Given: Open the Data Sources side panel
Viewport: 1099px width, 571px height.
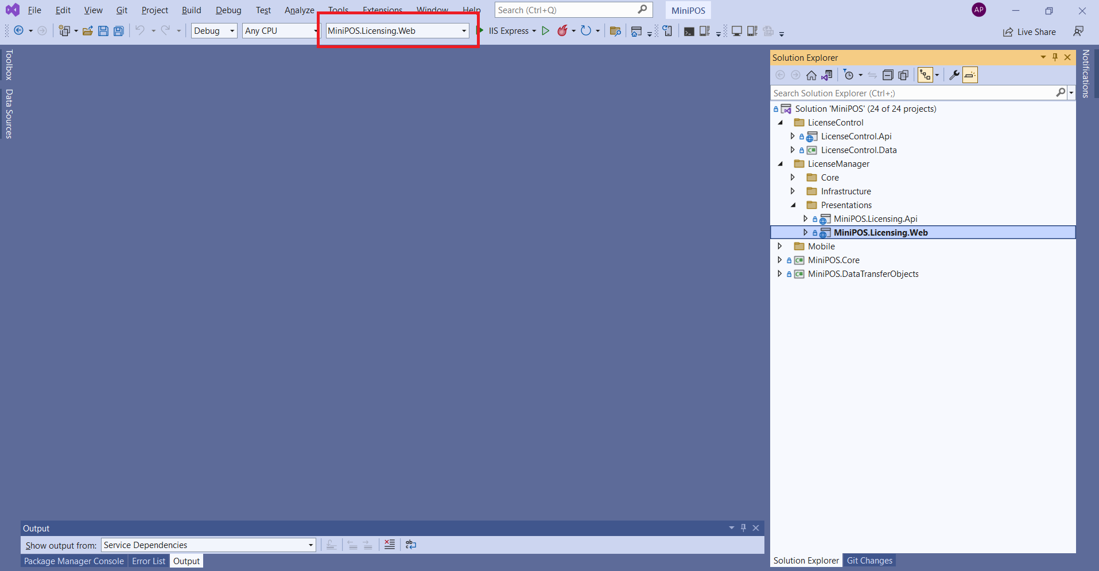Looking at the screenshot, I should (9, 114).
